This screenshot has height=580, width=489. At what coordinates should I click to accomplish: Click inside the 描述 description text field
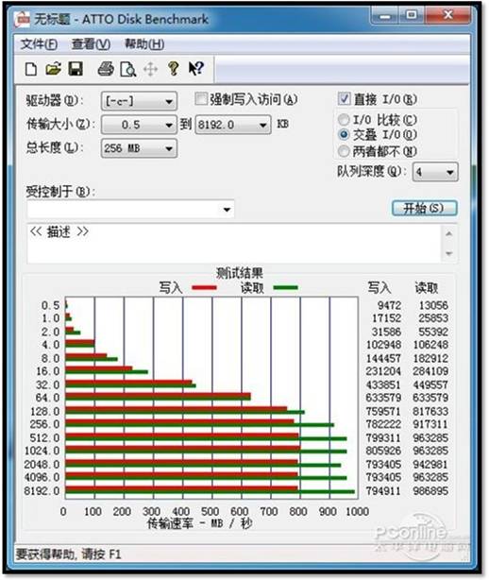235,244
